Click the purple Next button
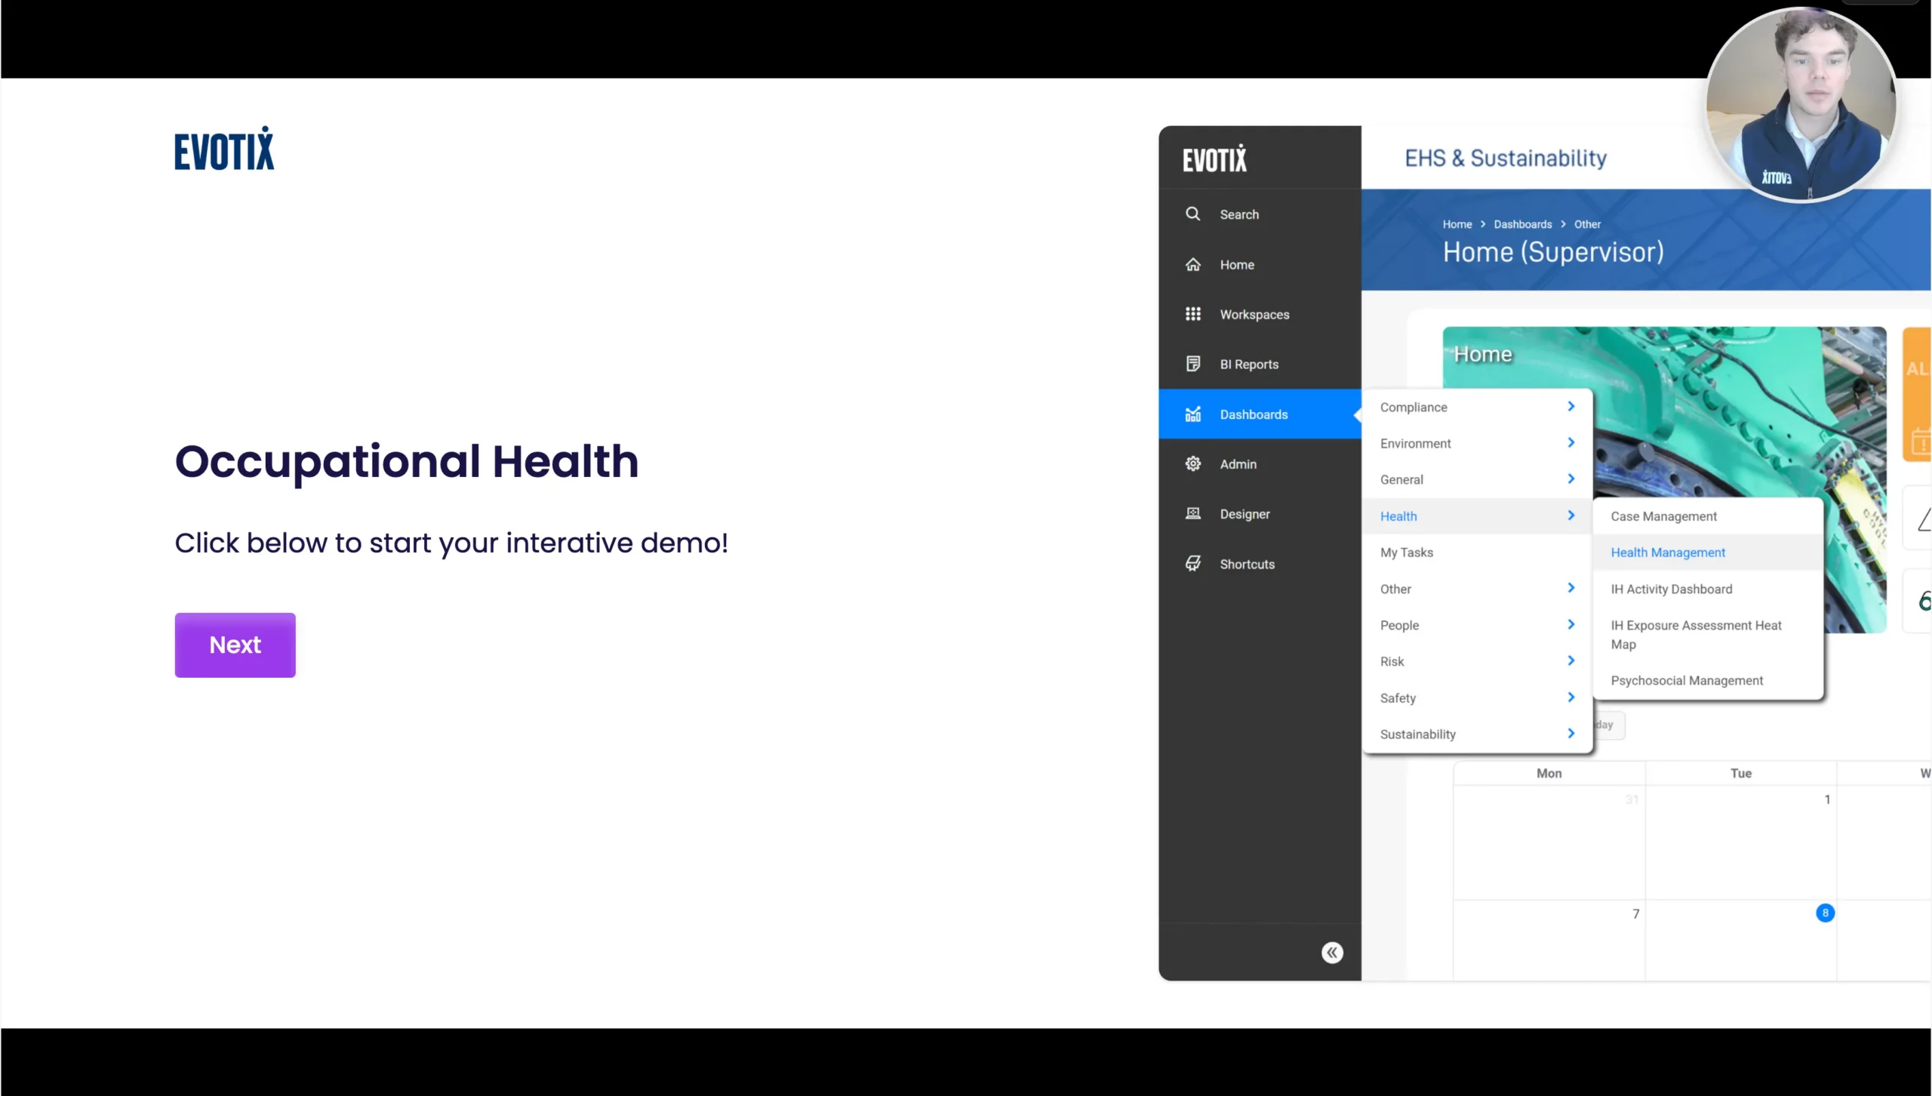 235,645
